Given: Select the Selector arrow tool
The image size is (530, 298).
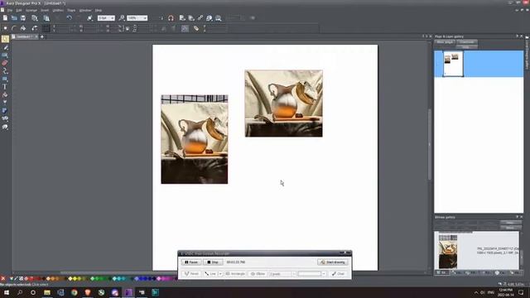Looking at the screenshot, I should [x=5, y=39].
